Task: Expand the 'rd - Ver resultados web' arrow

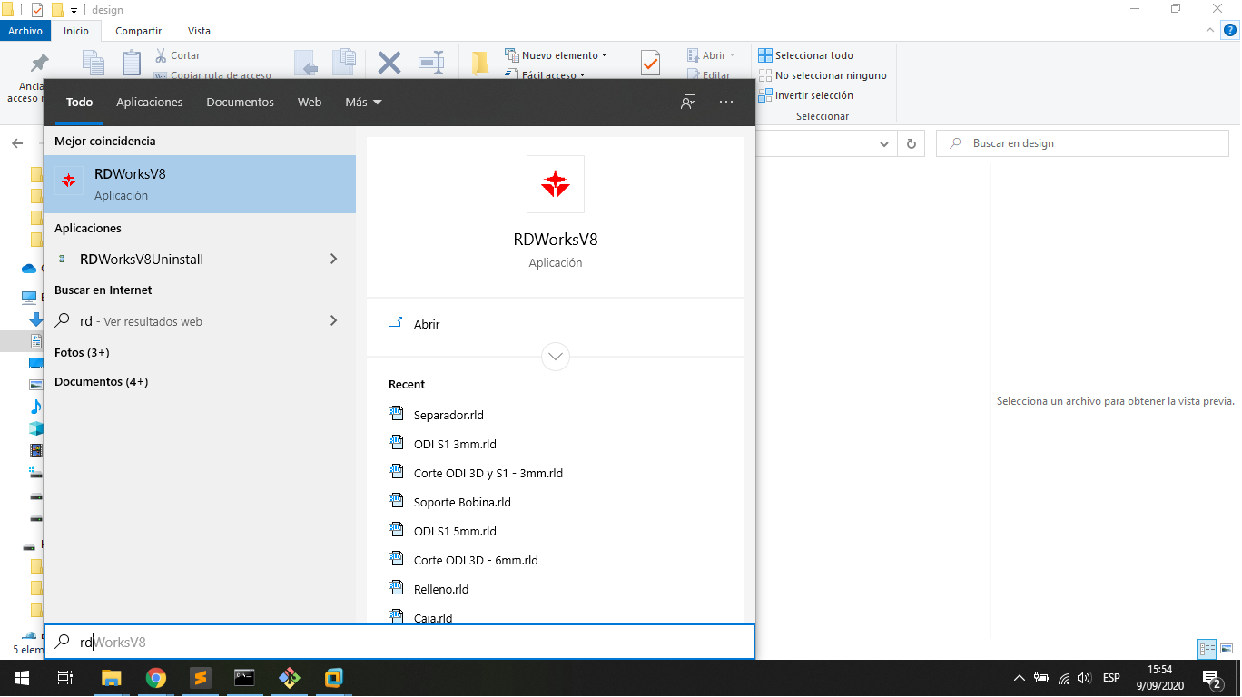Action: pos(334,320)
